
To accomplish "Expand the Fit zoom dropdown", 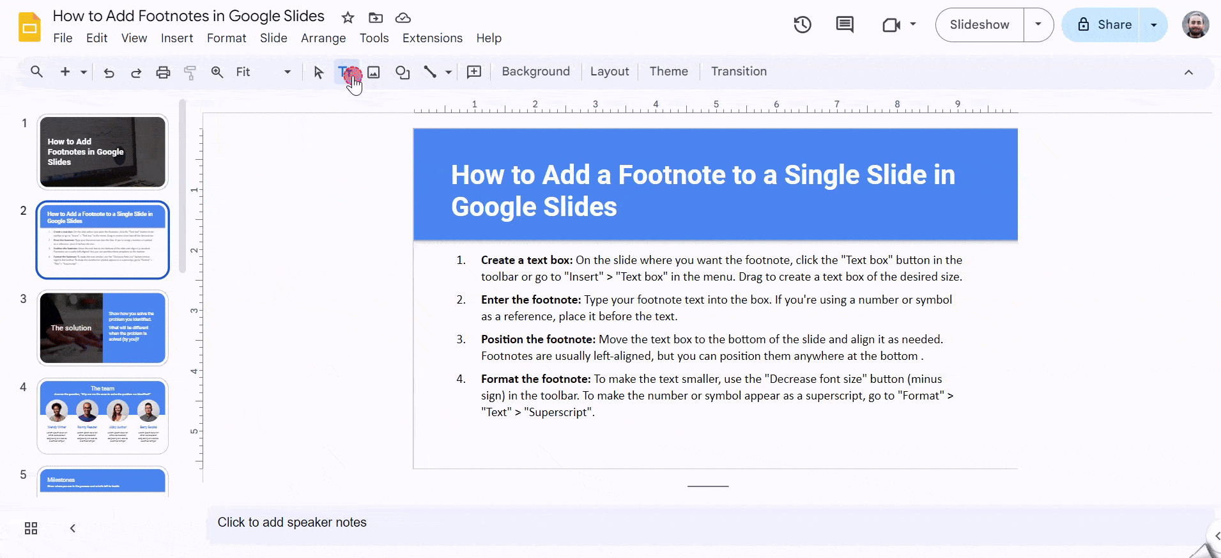I will pyautogui.click(x=288, y=72).
